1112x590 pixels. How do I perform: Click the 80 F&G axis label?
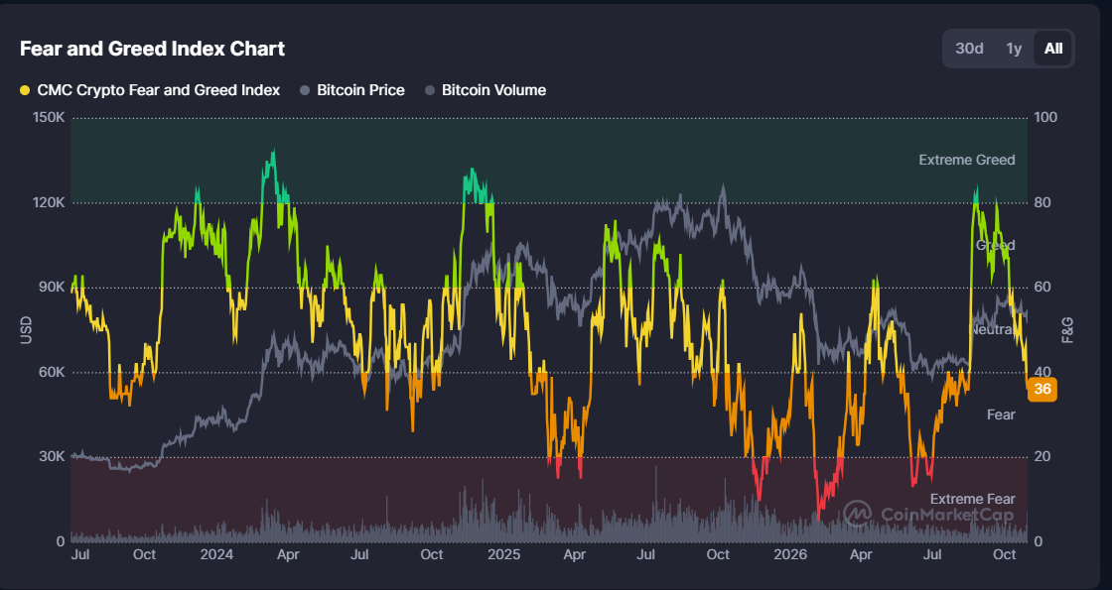(1042, 202)
